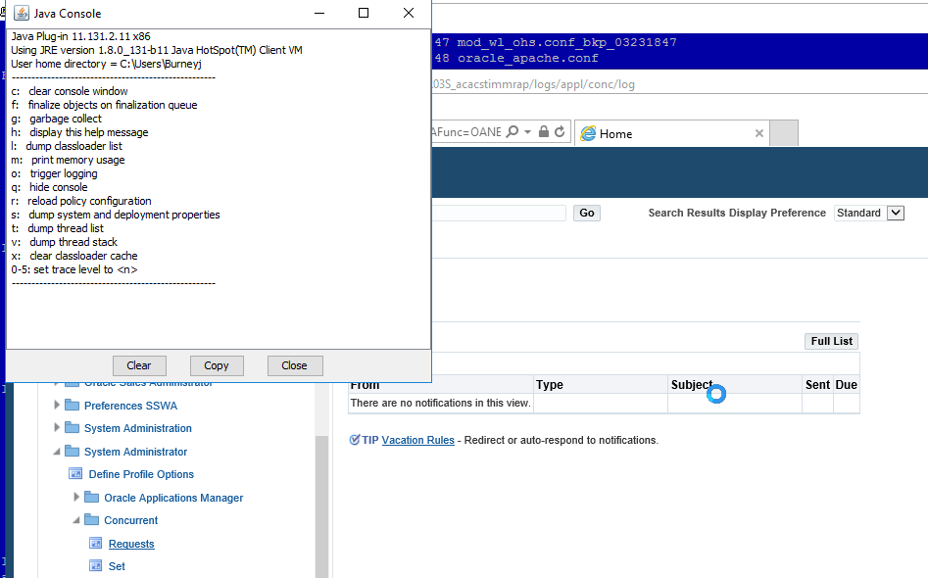Viewport: 928px width, 578px height.
Task: Expand the Oracle Applications Manager node
Action: 77,498
